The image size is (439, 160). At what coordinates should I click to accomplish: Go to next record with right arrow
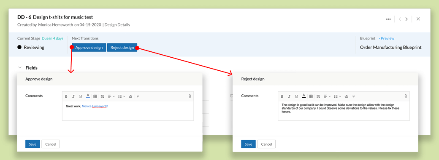406,19
